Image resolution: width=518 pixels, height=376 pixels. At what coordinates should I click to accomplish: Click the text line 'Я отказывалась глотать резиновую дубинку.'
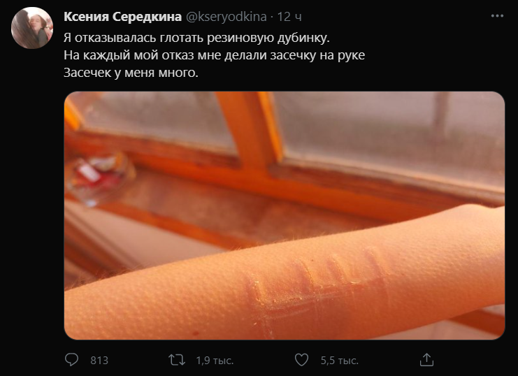[x=196, y=38]
